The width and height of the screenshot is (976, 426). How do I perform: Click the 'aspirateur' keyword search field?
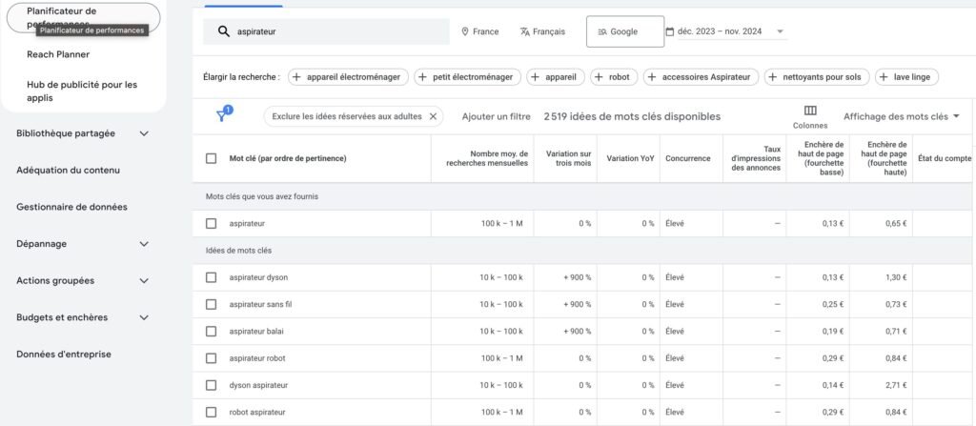tap(326, 31)
